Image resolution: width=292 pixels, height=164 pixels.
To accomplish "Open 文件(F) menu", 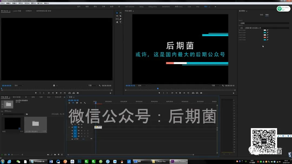I will point(2,3).
